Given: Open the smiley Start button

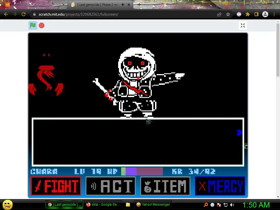Looking at the screenshot, I should [x=7, y=205].
